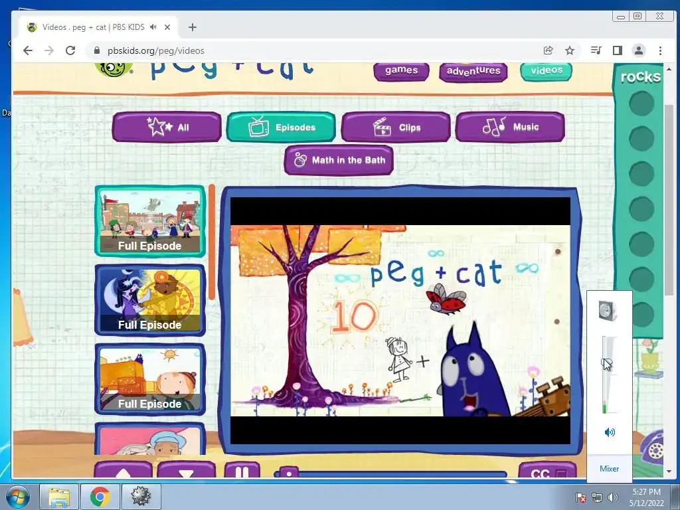Play the sun and moon Full Episode
680x510 pixels.
pyautogui.click(x=150, y=300)
